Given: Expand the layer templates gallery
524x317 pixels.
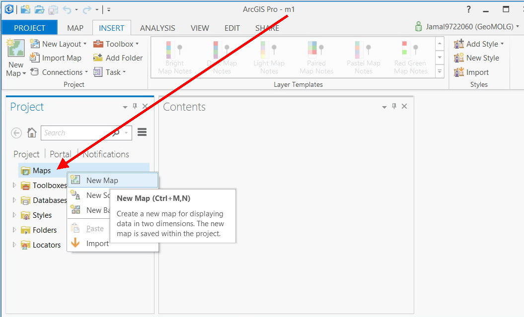Looking at the screenshot, I should pyautogui.click(x=440, y=71).
